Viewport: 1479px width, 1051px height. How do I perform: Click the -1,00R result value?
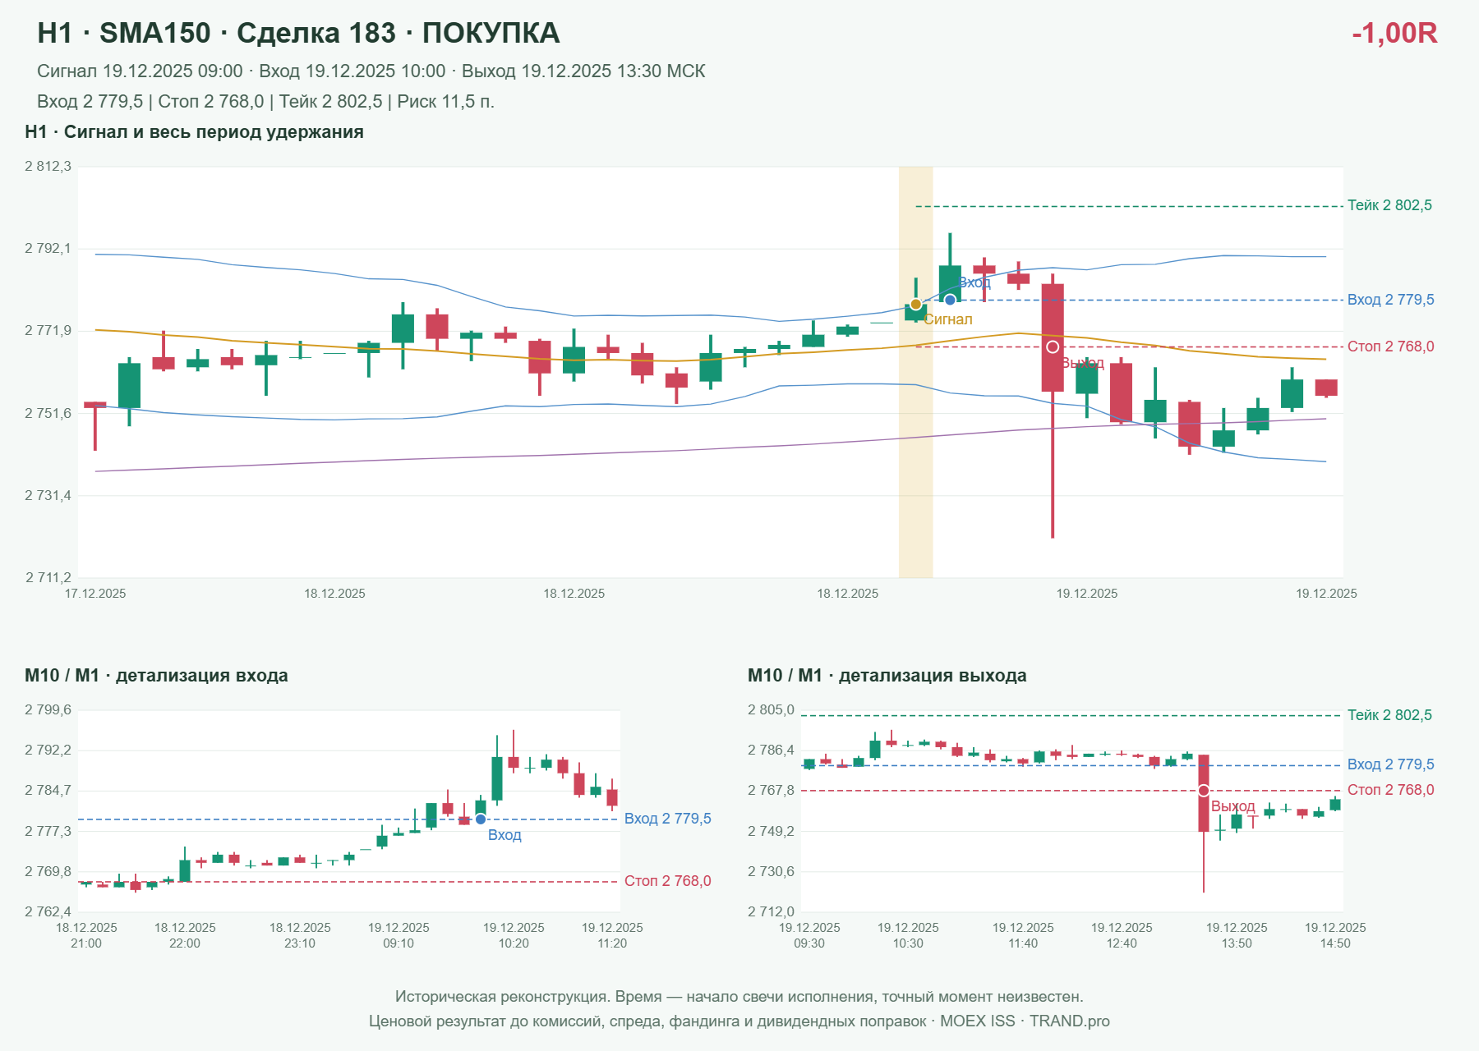click(x=1394, y=33)
